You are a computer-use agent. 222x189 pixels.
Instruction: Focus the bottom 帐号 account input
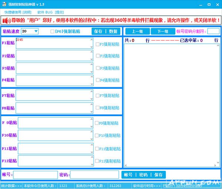coord(35,175)
